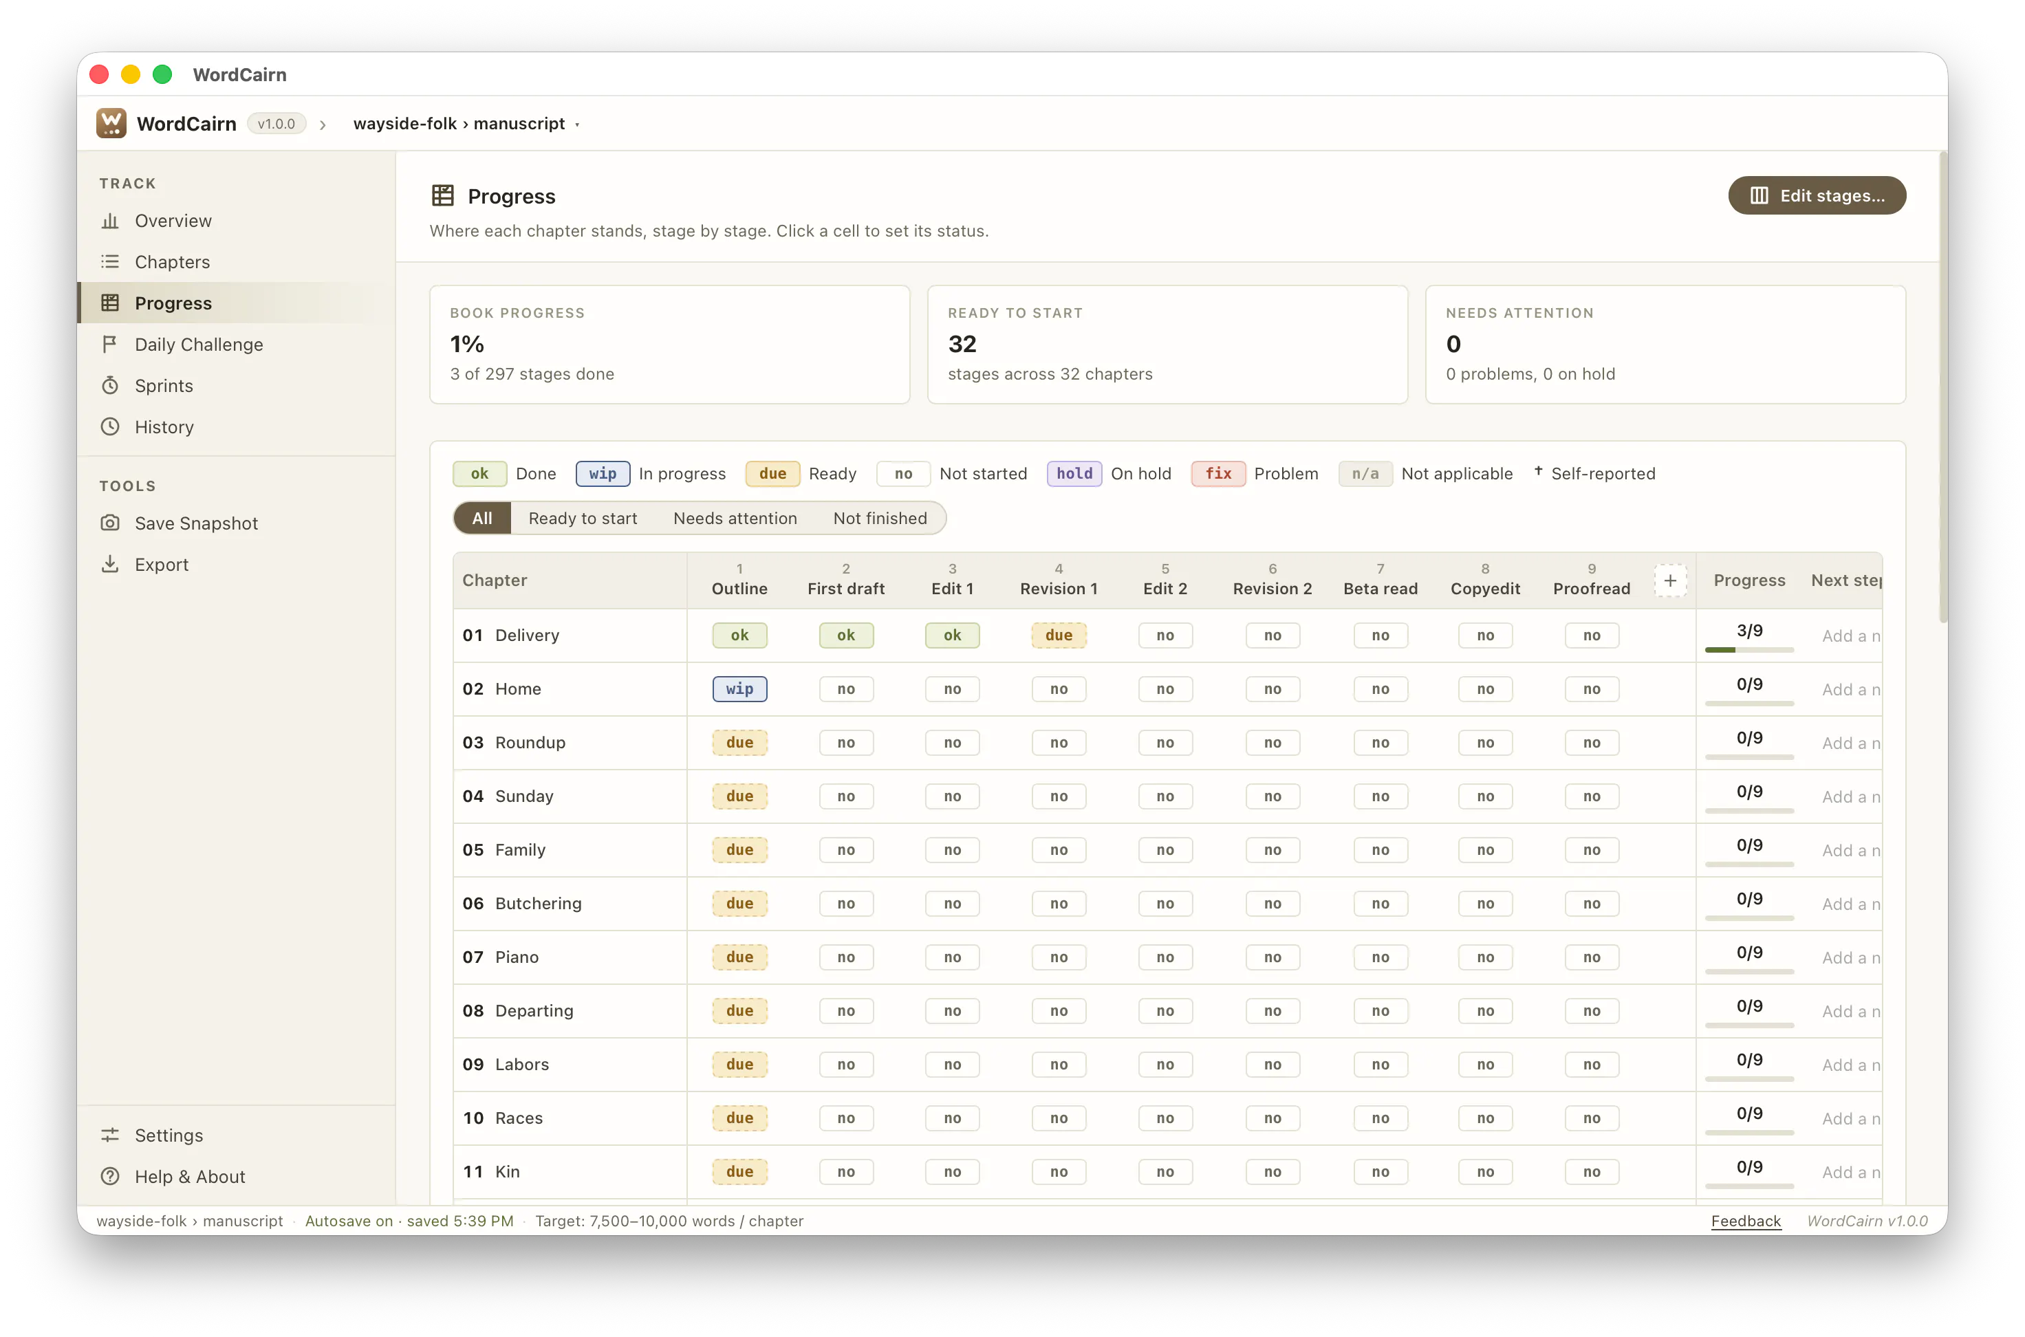
Task: Click Home 0/9 progress bar
Action: coord(1748,704)
